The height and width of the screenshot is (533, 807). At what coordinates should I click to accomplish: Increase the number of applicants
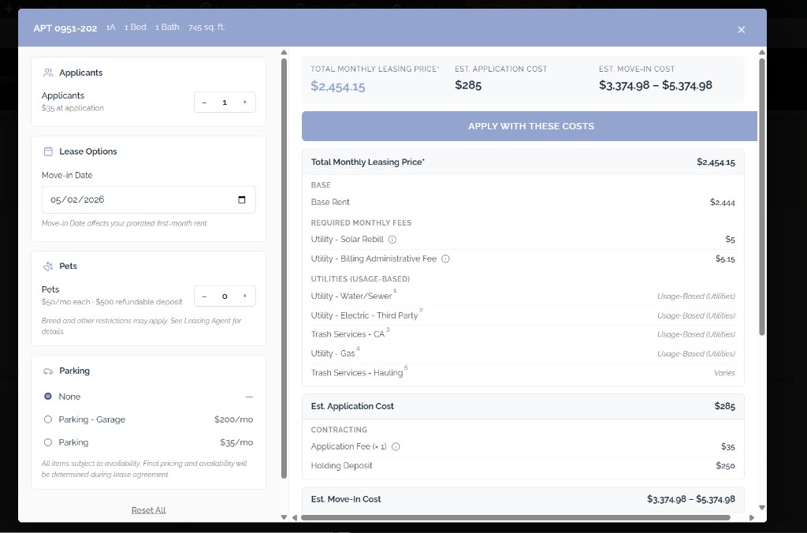pyautogui.click(x=244, y=102)
